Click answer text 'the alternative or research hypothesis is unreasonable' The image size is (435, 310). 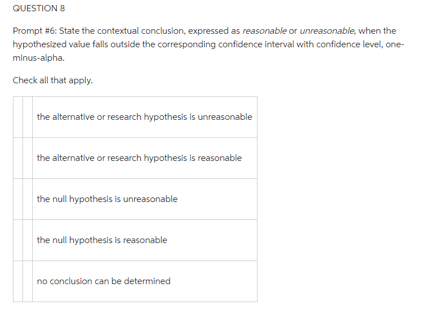(144, 117)
